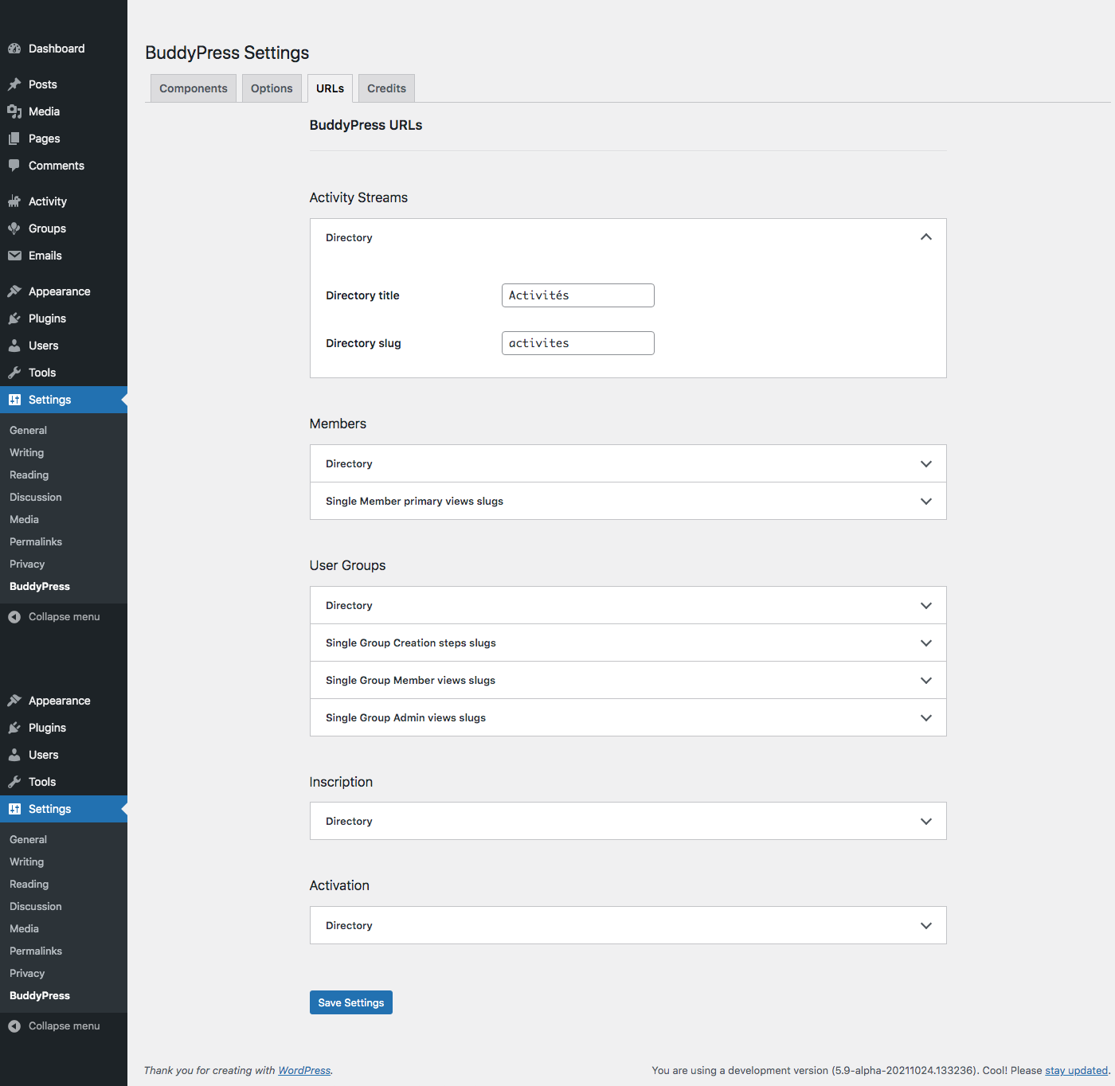Open the Dashboard menu icon

tap(14, 49)
